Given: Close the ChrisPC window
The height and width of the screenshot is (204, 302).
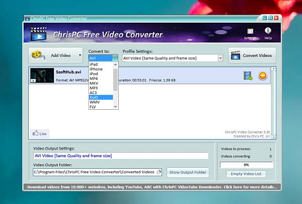Looking at the screenshot, I should (276, 18).
